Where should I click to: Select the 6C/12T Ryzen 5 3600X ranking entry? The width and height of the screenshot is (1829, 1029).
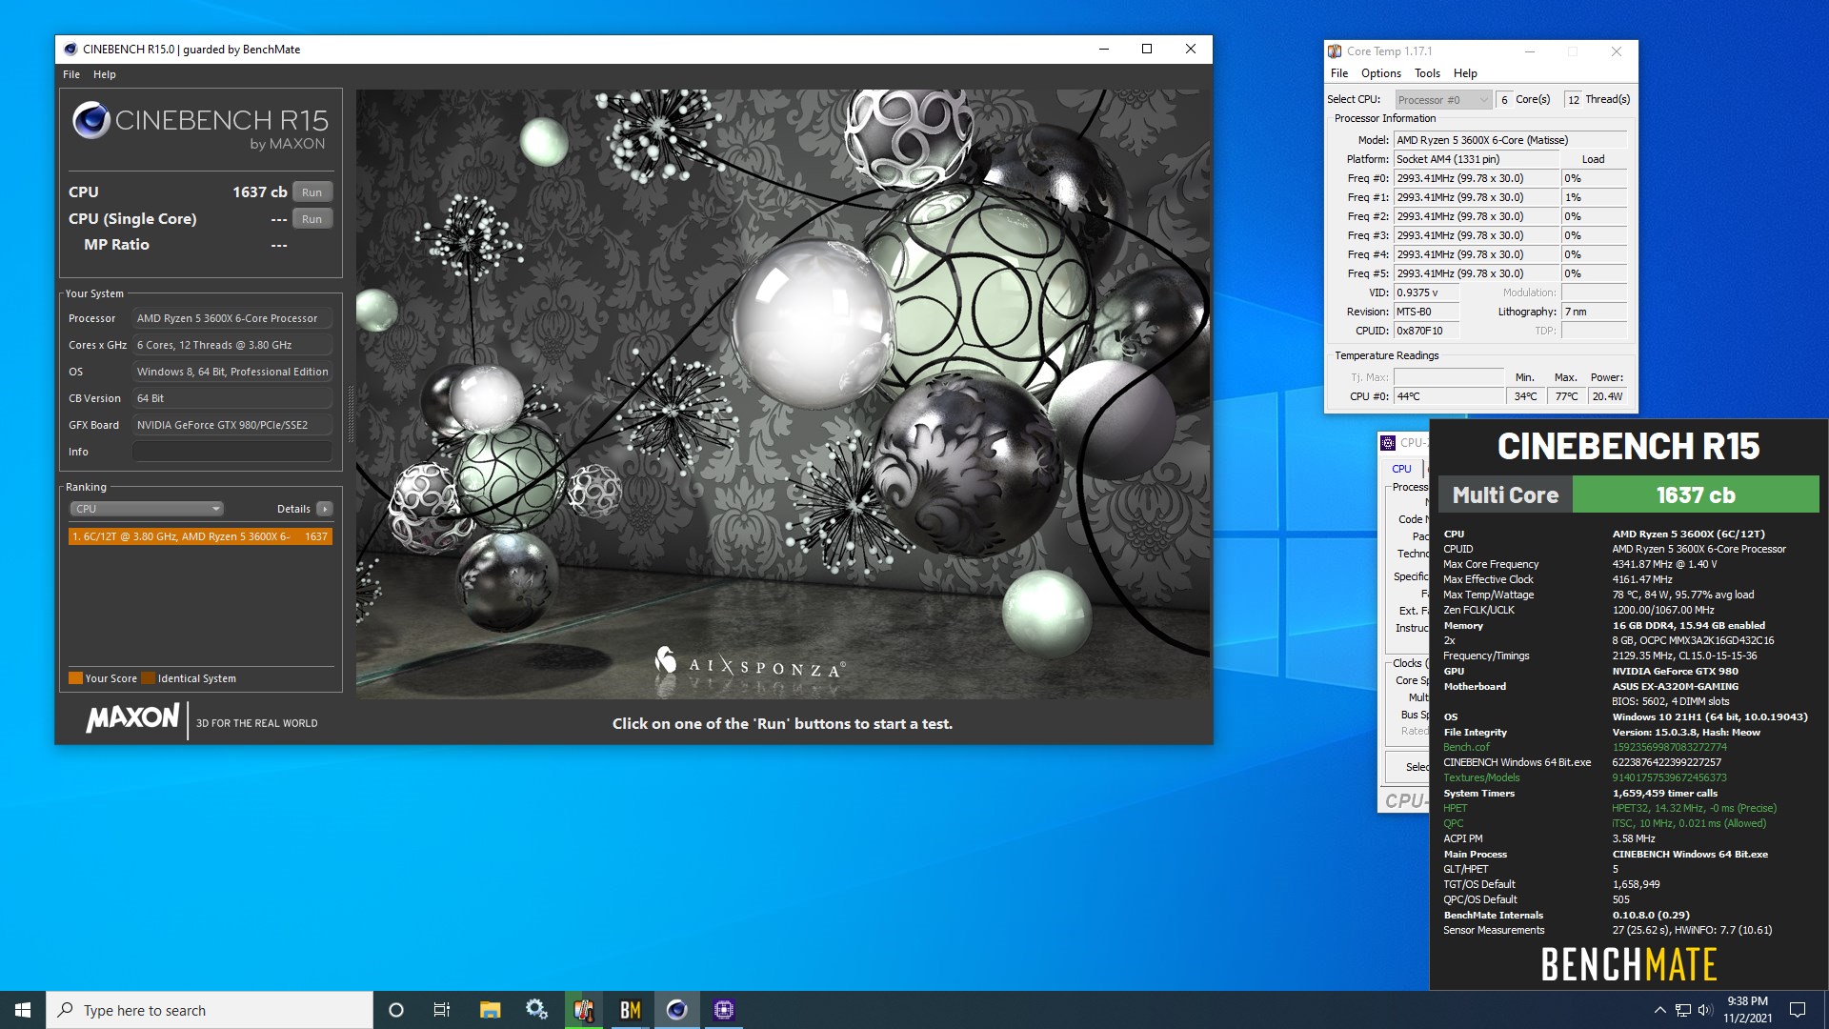click(x=200, y=536)
